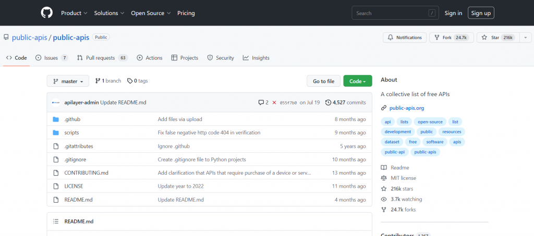This screenshot has width=534, height=236.
Task: Click the stars icon in About
Action: point(384,189)
